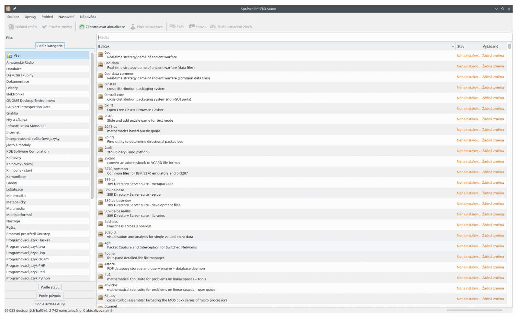The image size is (518, 317).
Task: Select the 2048-qt package row
Action: pos(302,129)
